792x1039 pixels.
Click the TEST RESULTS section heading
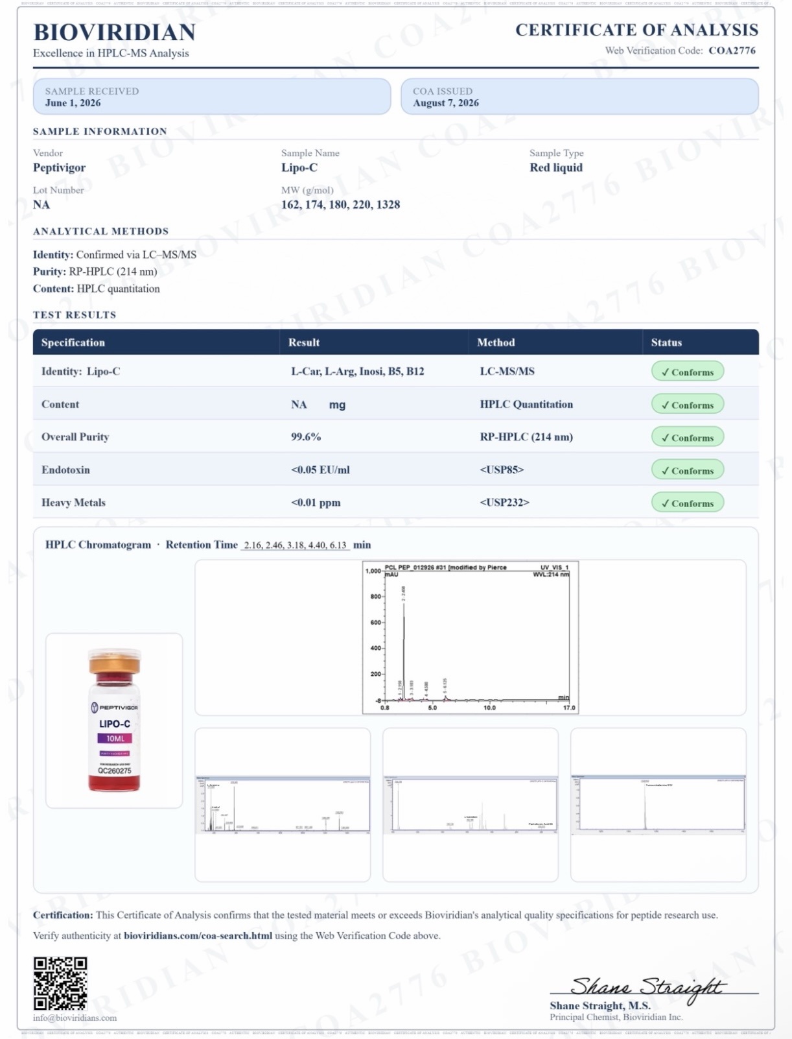point(75,315)
